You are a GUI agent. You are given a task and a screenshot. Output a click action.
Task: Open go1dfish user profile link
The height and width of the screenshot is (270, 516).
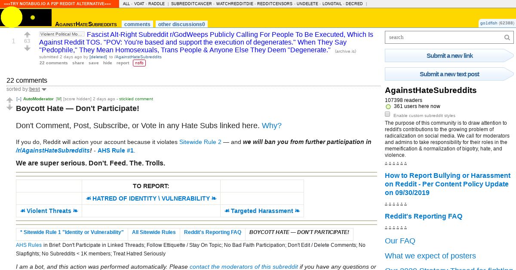488,23
